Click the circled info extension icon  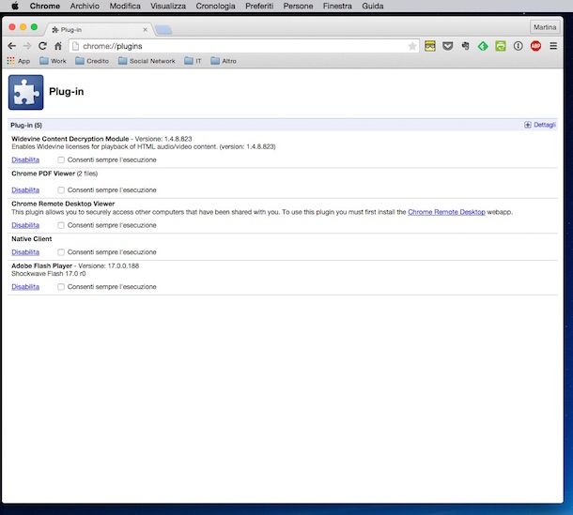pyautogui.click(x=518, y=46)
